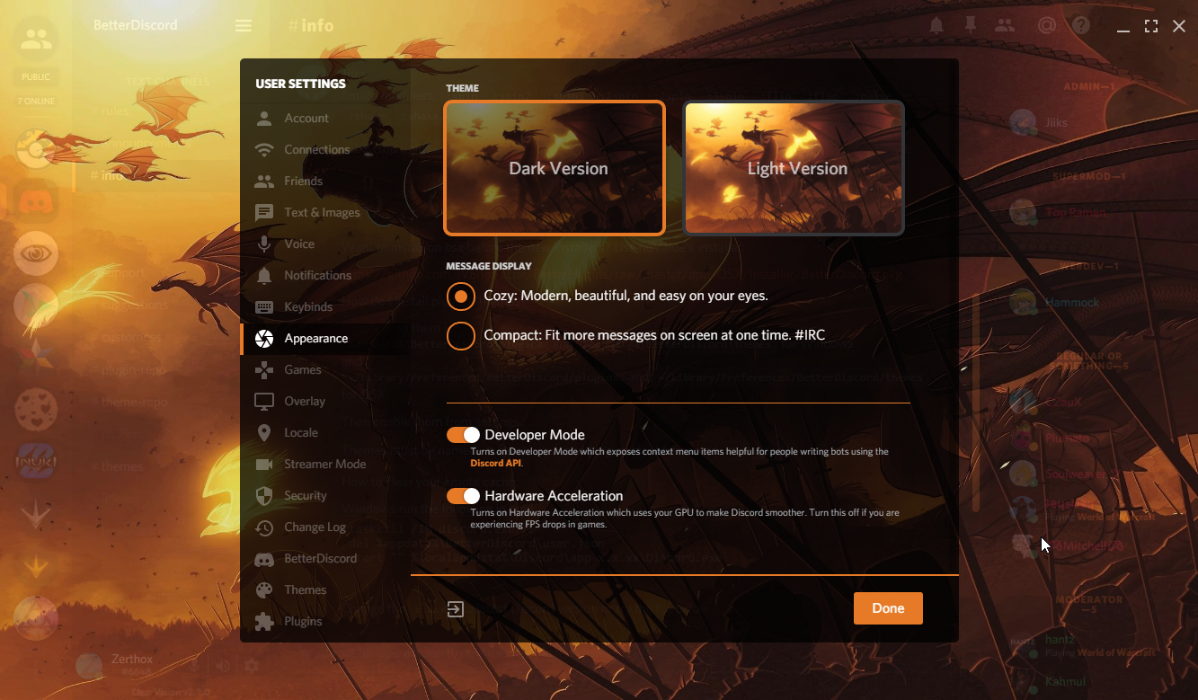This screenshot has height=700, width=1198.
Task: Click the member list icon in the header
Action: click(x=1005, y=25)
